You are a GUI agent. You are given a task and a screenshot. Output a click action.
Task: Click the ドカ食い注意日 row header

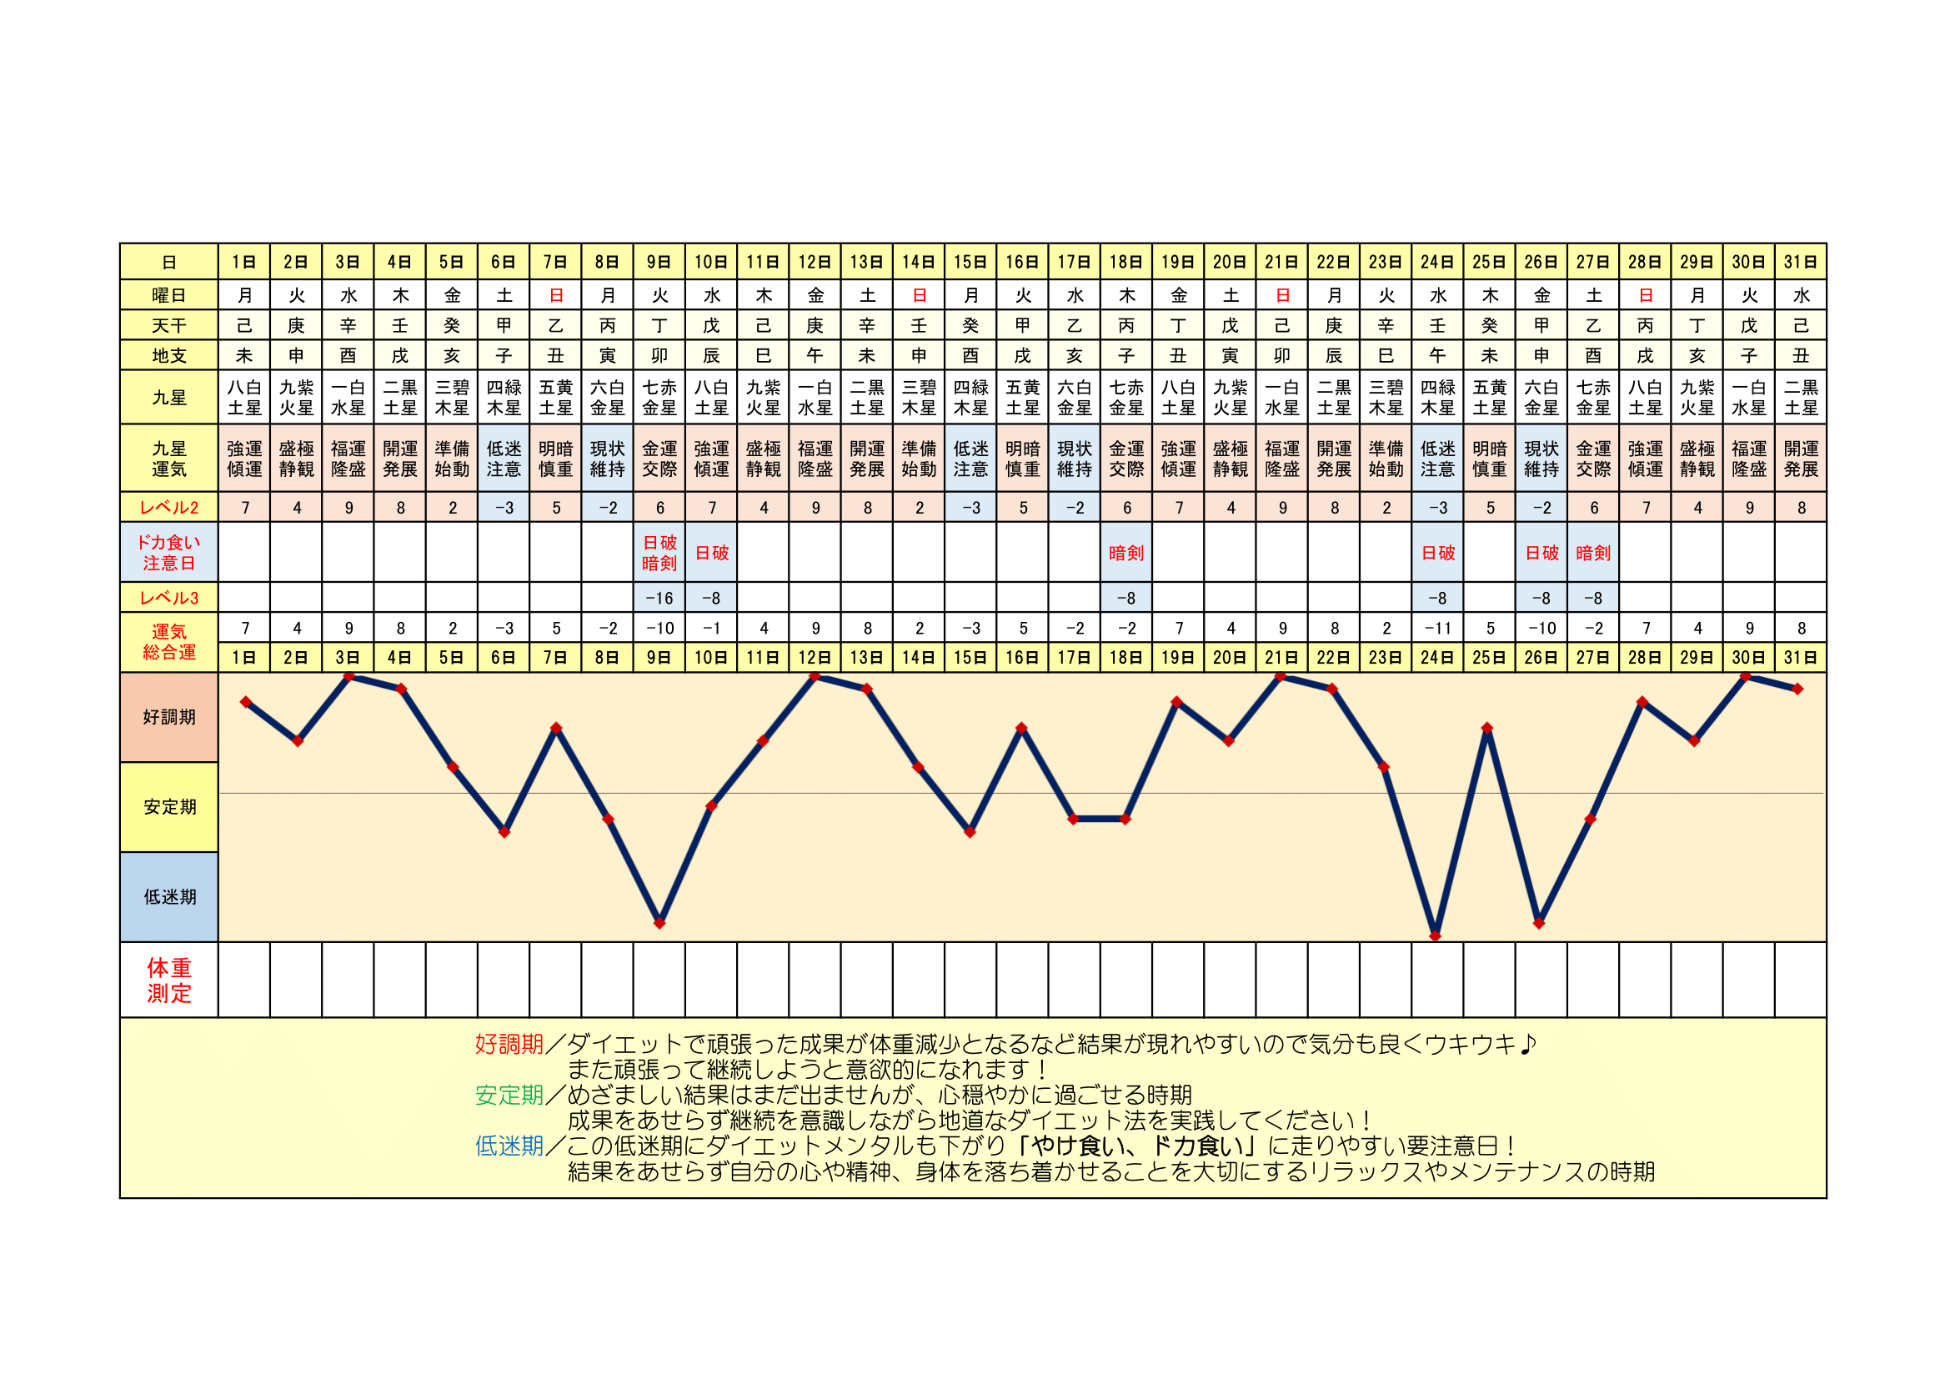point(169,553)
